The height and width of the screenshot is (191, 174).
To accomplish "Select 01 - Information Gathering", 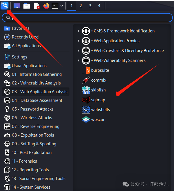I will coord(36,74).
